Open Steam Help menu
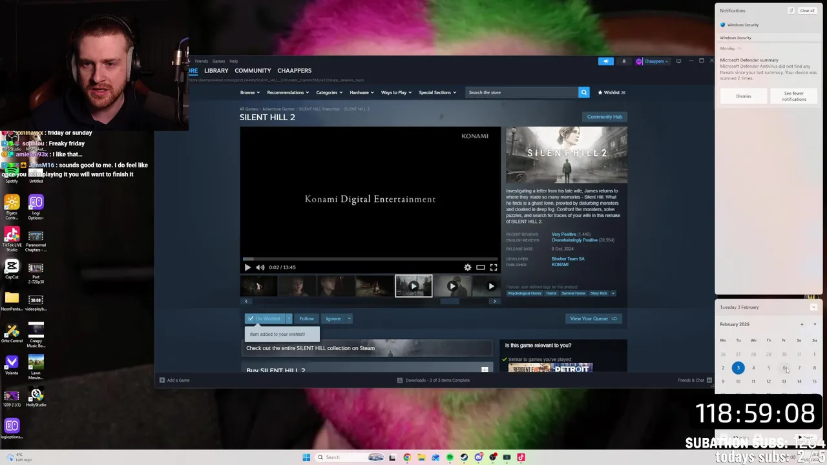The image size is (827, 465). (233, 61)
